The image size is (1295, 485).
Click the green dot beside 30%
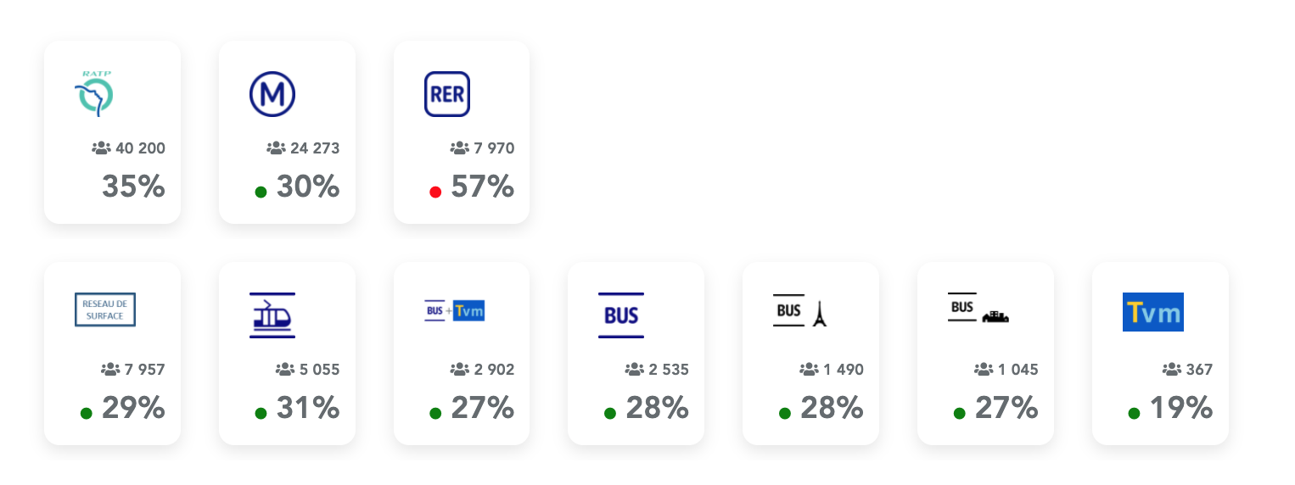tap(261, 192)
